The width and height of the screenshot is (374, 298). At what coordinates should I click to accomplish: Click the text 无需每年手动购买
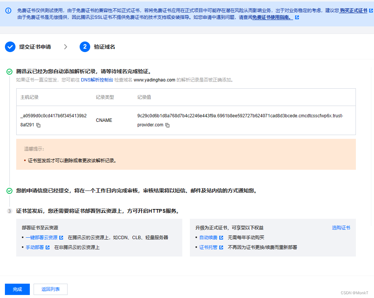246,237
